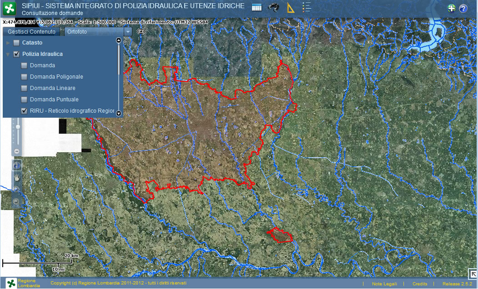Open the Ortofoto basemap dropdown arrow
Image resolution: width=478 pixels, height=289 pixels.
pyautogui.click(x=128, y=32)
